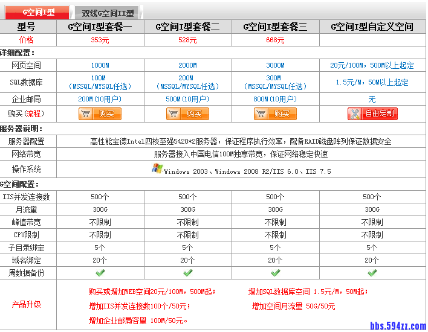Click the 100M SQL database value under 套餐一
The height and width of the screenshot is (332, 428).
click(99, 78)
